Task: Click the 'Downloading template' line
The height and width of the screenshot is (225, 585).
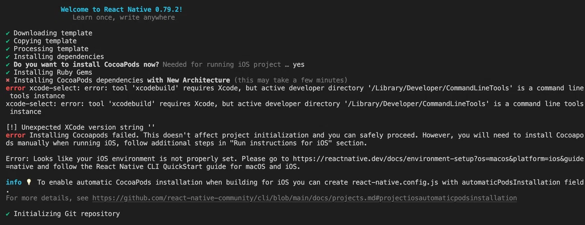Action: tap(53, 33)
